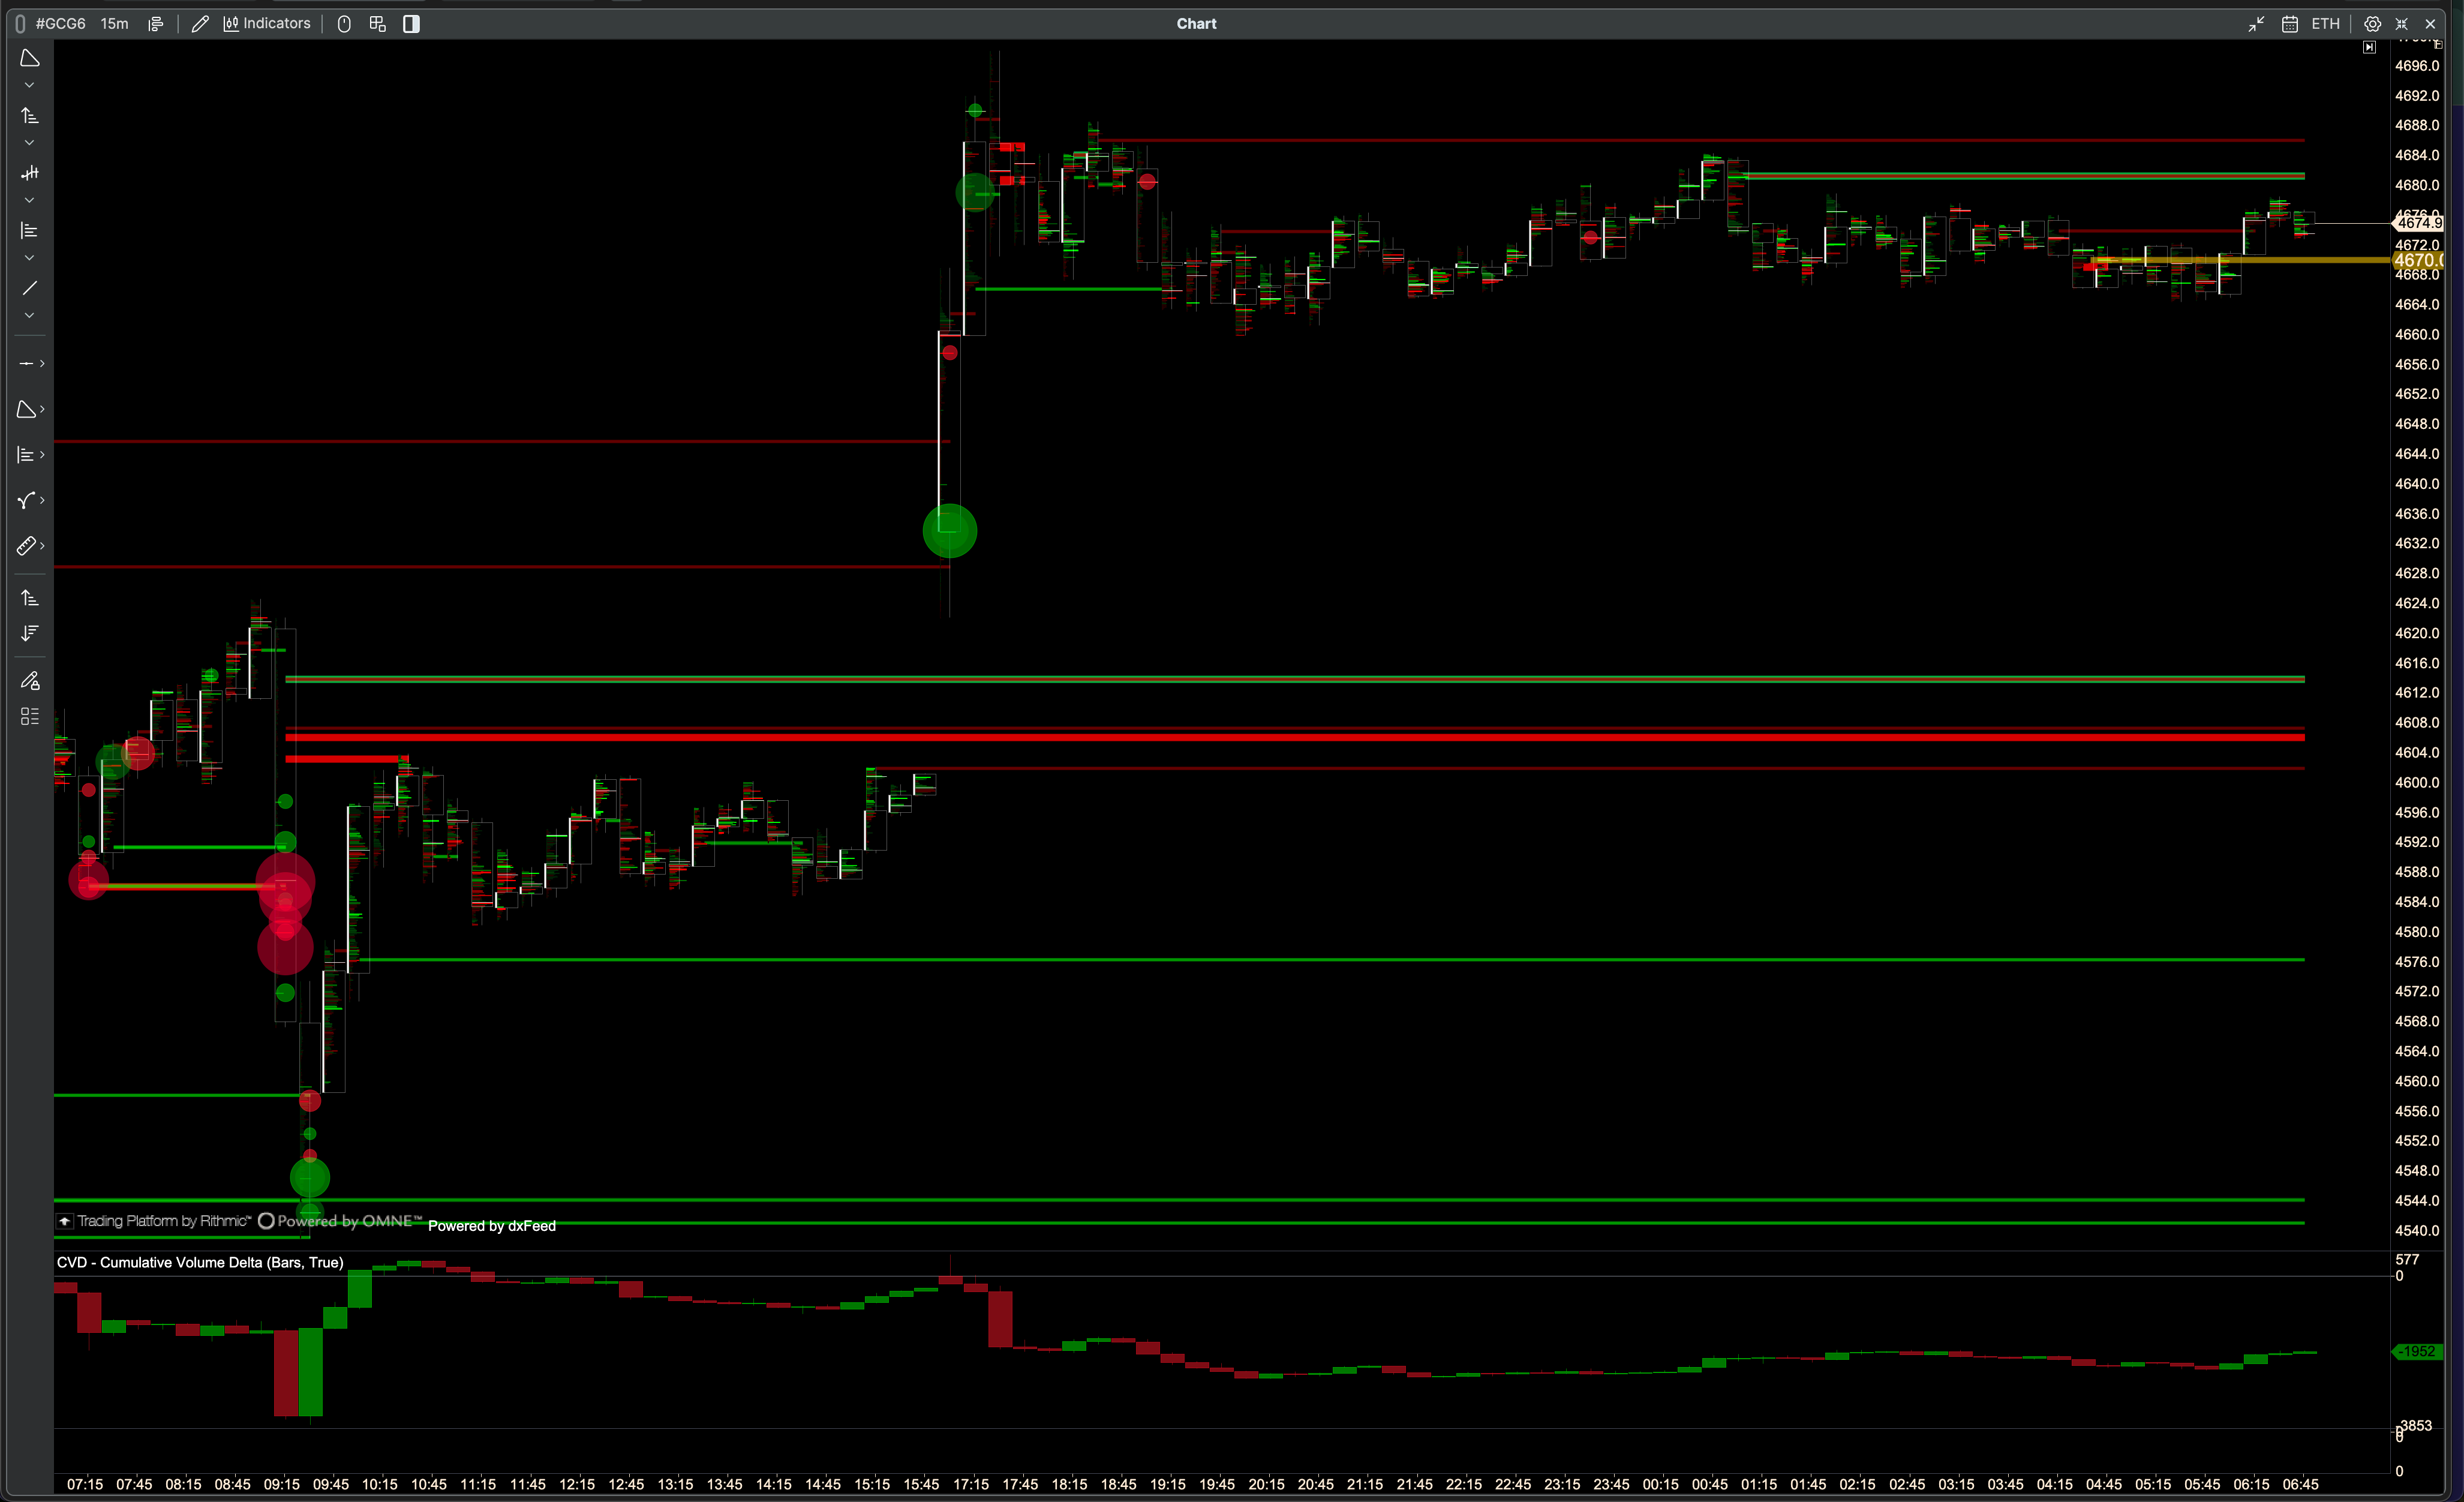Expand chevron below the line tool
The image size is (2464, 1502).
[29, 315]
